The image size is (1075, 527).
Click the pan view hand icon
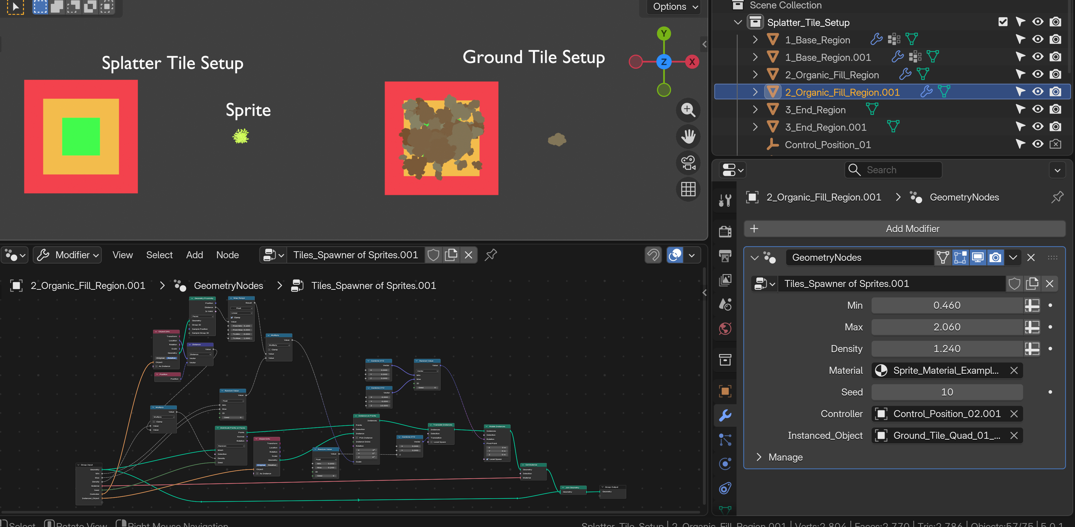[x=688, y=136]
